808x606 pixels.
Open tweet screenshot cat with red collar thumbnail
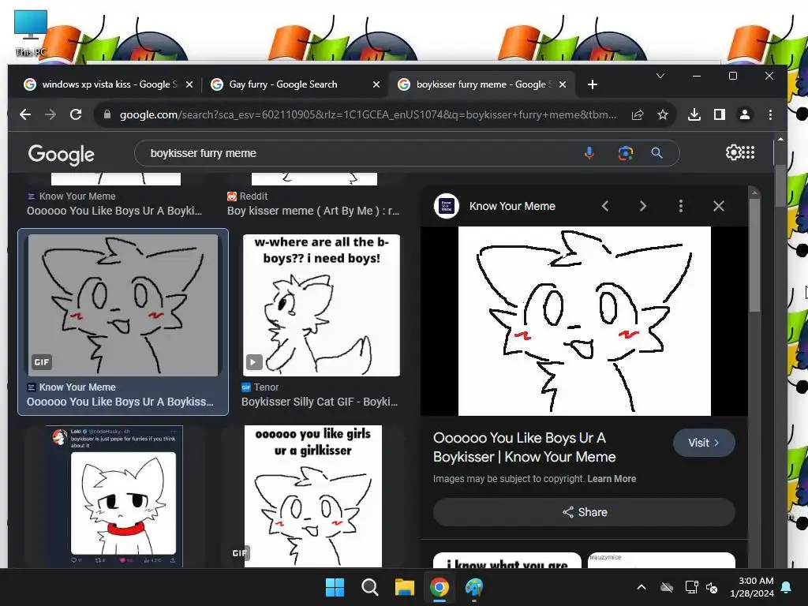tap(114, 496)
